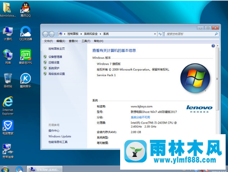Open 操作中心 link
This screenshot has height=172, width=228.
(x=54, y=130)
